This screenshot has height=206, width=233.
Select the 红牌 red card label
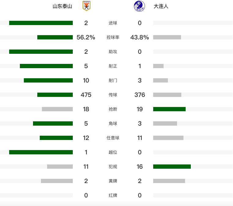[113, 195]
